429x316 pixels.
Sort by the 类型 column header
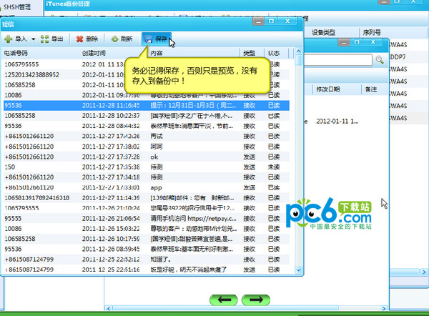click(x=250, y=53)
